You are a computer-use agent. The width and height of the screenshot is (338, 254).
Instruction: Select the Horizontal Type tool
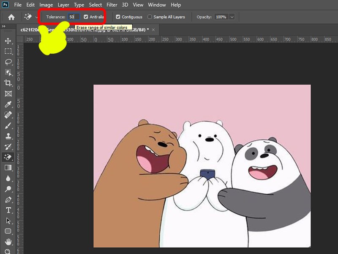pyautogui.click(x=8, y=210)
